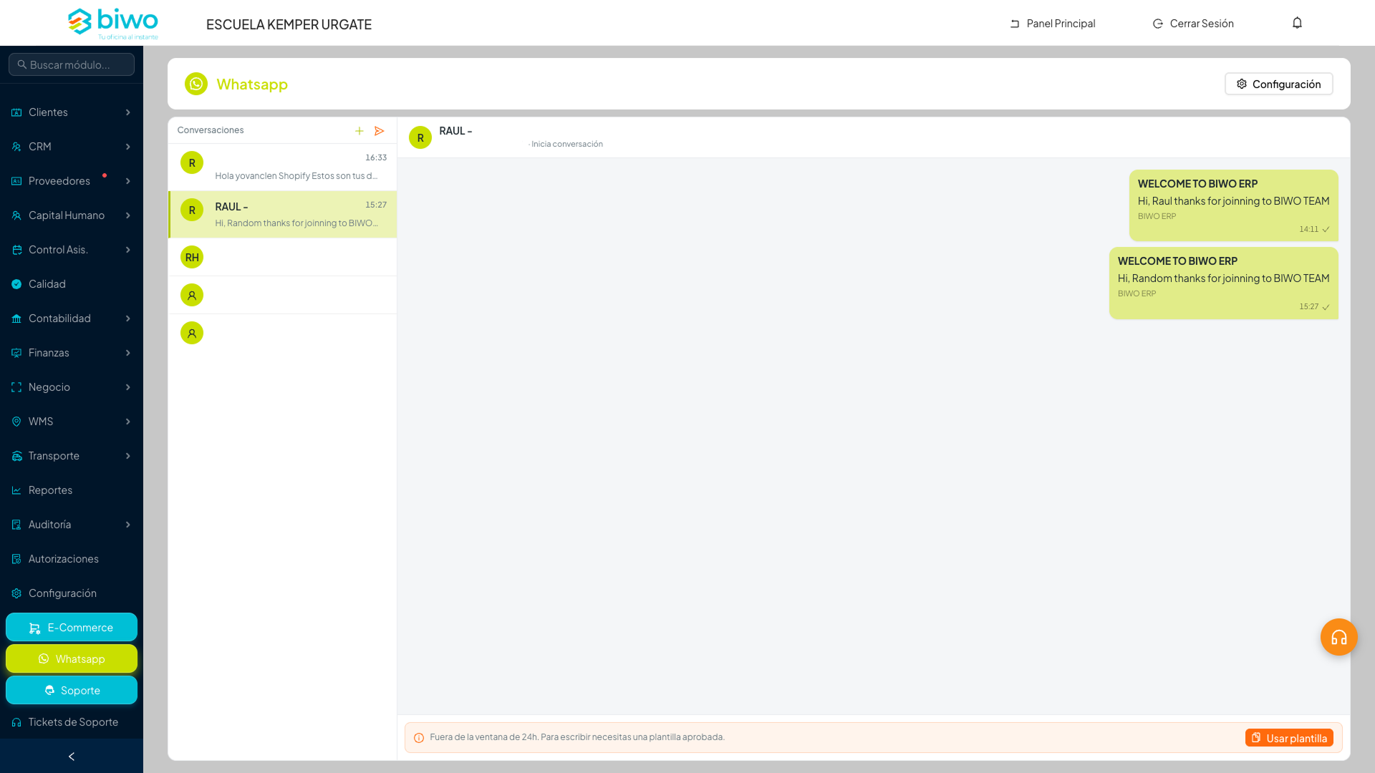Click the biwo logo
Image resolution: width=1375 pixels, height=773 pixels.
[x=113, y=24]
